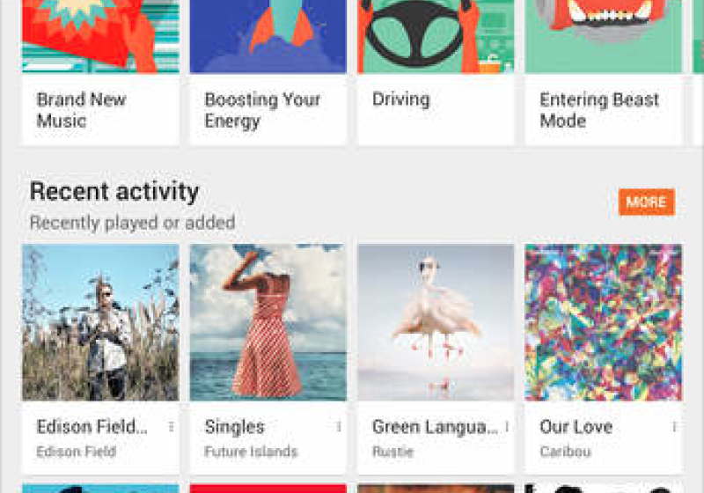Click the Rustie artist name
The height and width of the screenshot is (493, 704).
pos(392,452)
